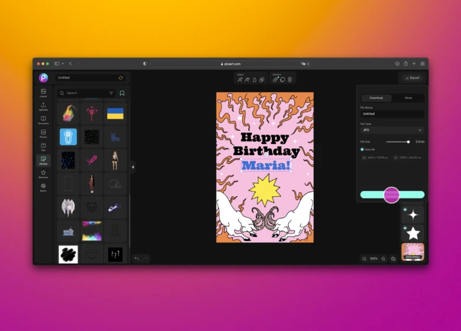
Task: Open the JPG file type dropdown
Action: [392, 130]
